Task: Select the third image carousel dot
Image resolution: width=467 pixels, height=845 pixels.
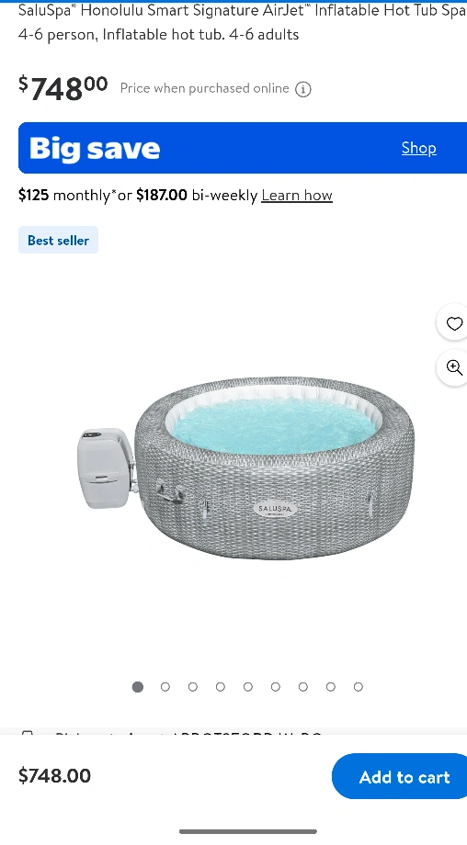Action: pos(192,687)
